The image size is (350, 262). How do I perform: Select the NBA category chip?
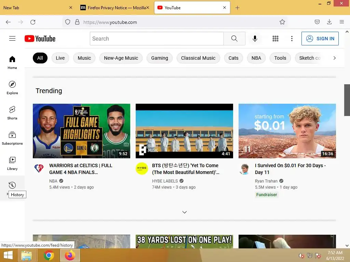256,58
